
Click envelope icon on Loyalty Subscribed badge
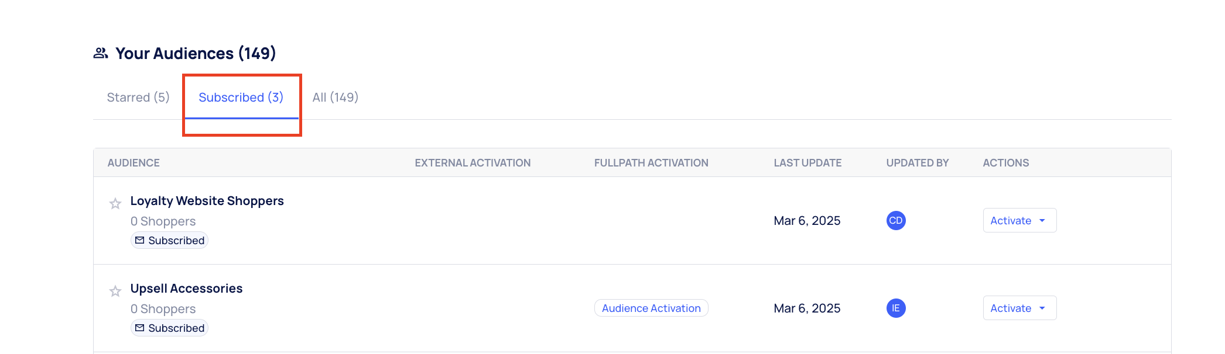[140, 240]
